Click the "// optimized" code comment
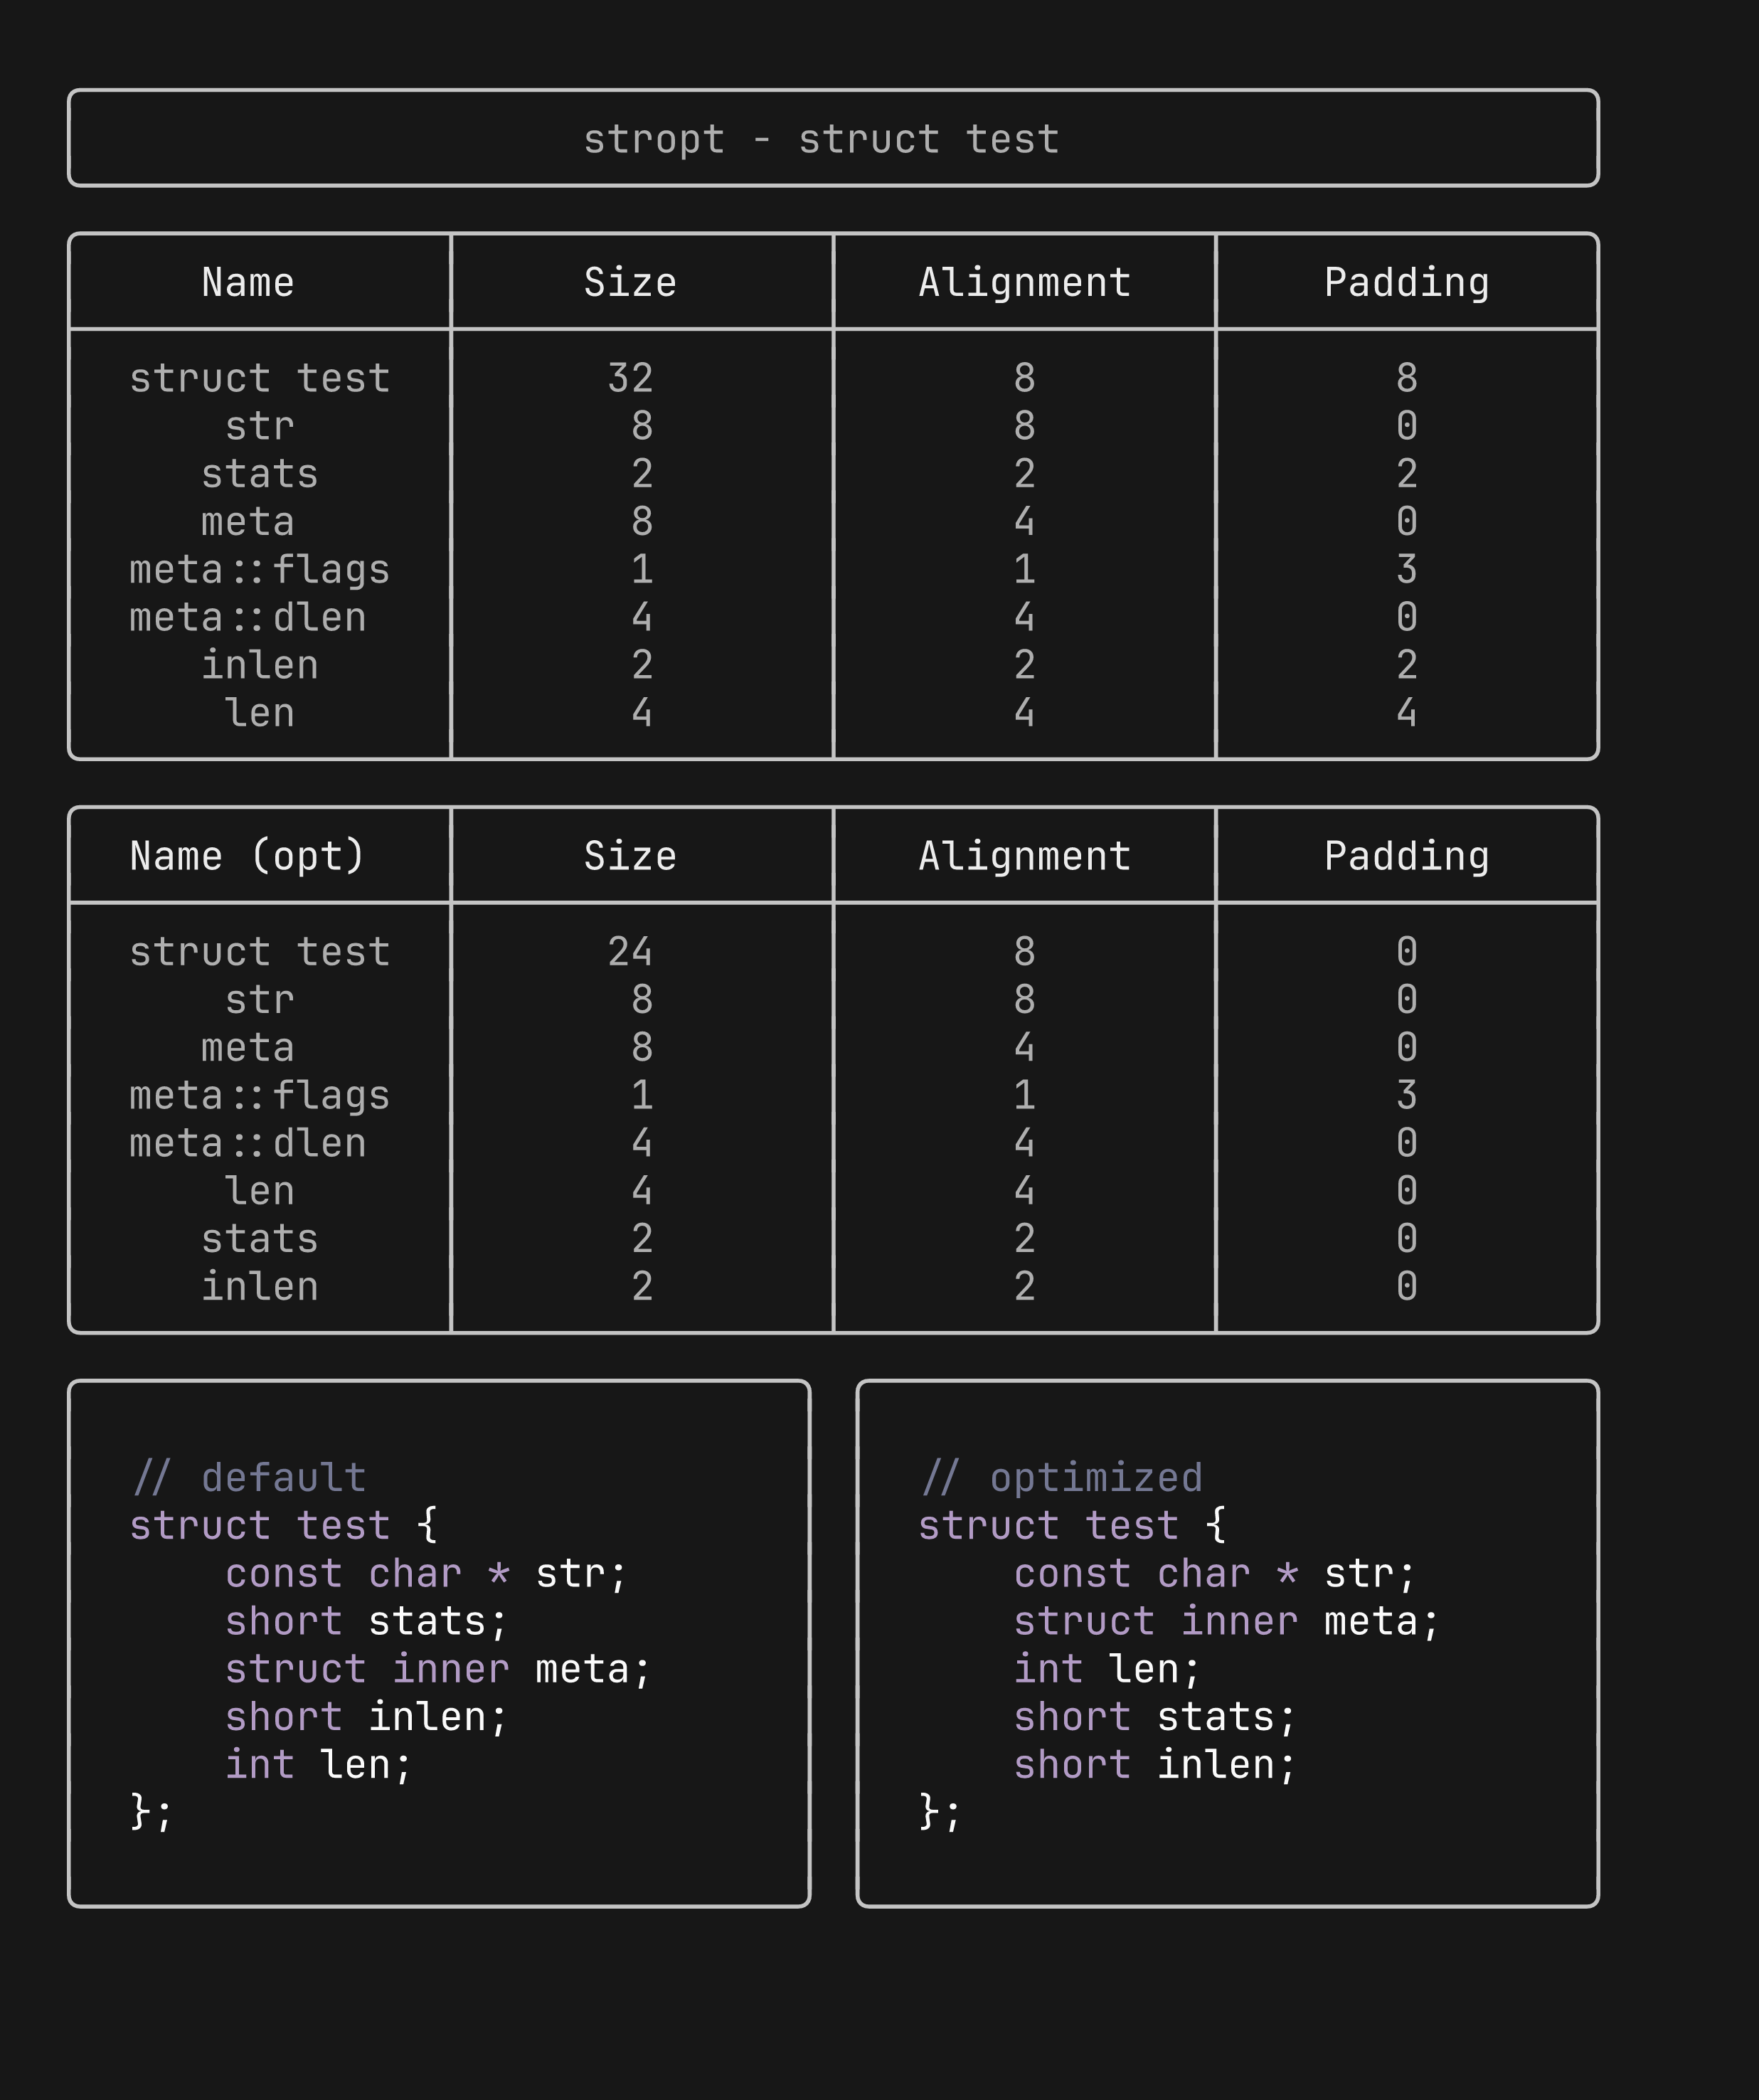Viewport: 1759px width, 2100px height. pyautogui.click(x=1061, y=1477)
